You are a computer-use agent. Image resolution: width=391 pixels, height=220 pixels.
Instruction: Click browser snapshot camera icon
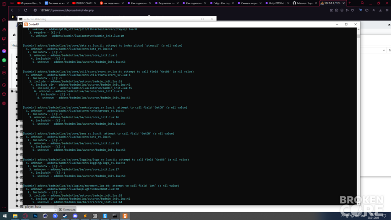click(x=337, y=10)
